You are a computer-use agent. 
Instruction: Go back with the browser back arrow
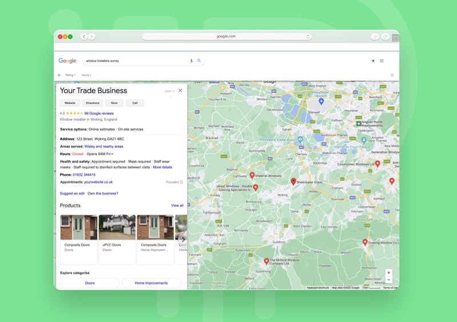84,37
